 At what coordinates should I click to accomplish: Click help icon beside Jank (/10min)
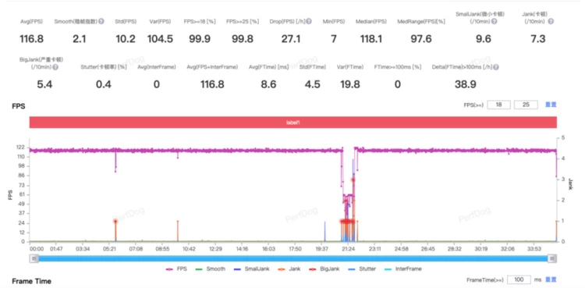(551, 22)
